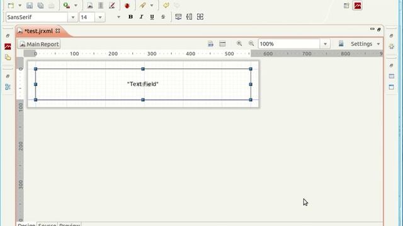Click the red pencil edit icon
The width and height of the screenshot is (403, 226).
112,6
